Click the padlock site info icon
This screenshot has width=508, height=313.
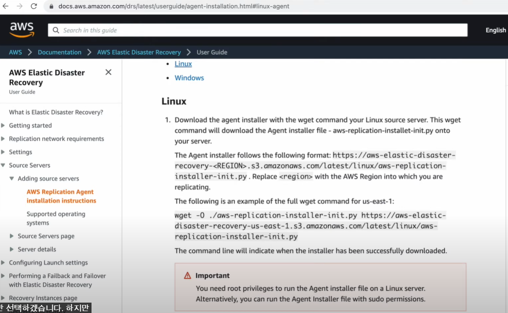tap(51, 6)
